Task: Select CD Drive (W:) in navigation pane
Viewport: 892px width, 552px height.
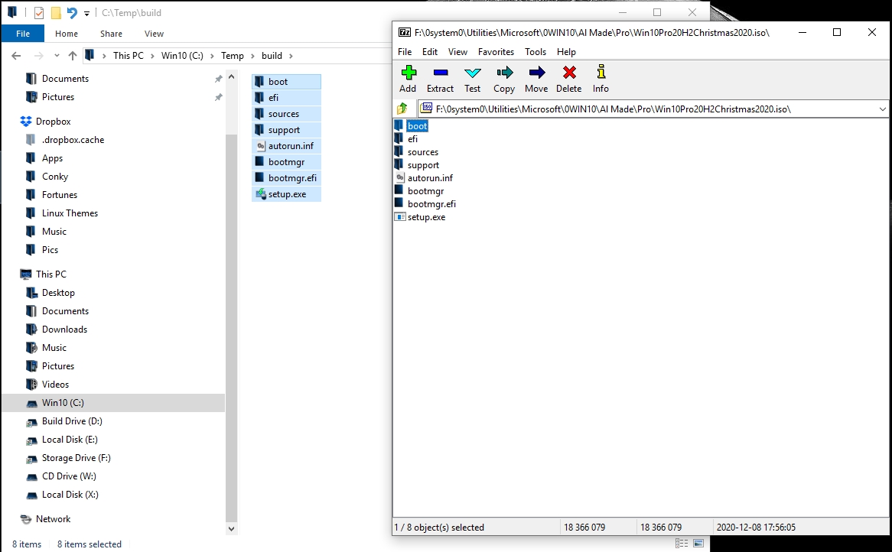Action: (69, 476)
